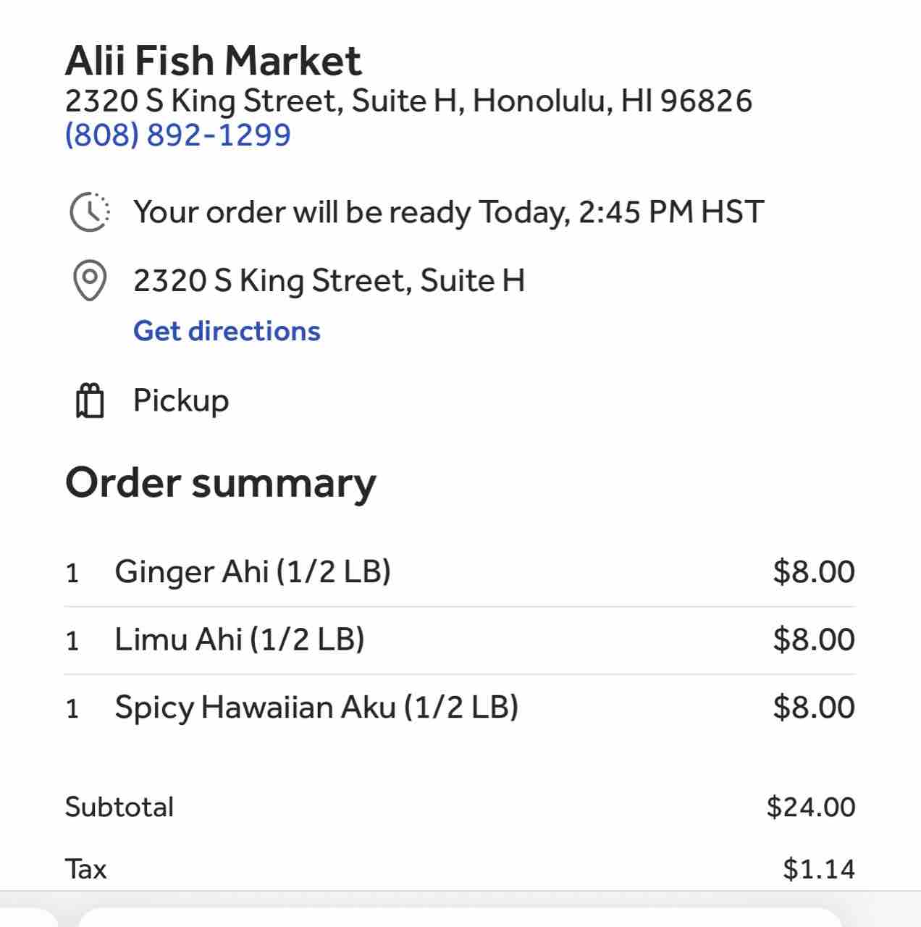Select the Ginger Ahi (1/2 LB) item
Viewport: 921px width, 927px height.
point(253,571)
